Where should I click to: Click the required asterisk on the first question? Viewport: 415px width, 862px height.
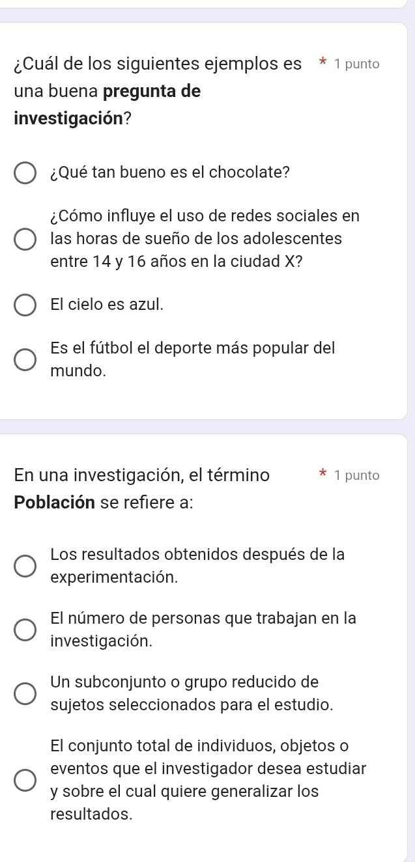(322, 63)
